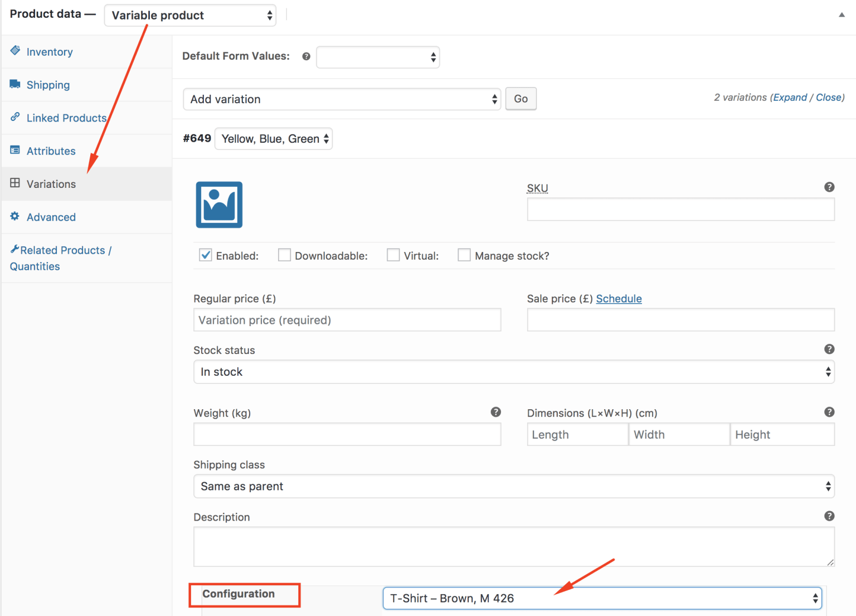Check the Manage stock option
Screen dimensions: 856x616
click(x=464, y=255)
